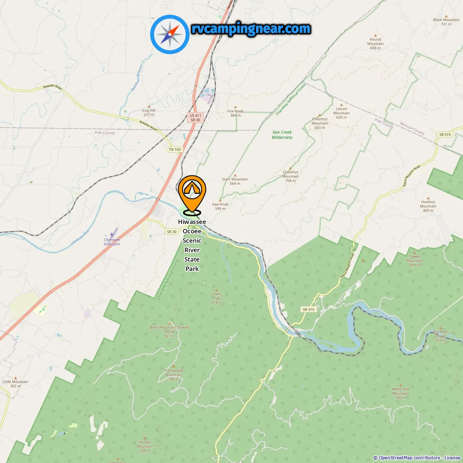Click the Starr Mountain peak marker
Viewport: 463px width, 463px height.
tap(235, 175)
